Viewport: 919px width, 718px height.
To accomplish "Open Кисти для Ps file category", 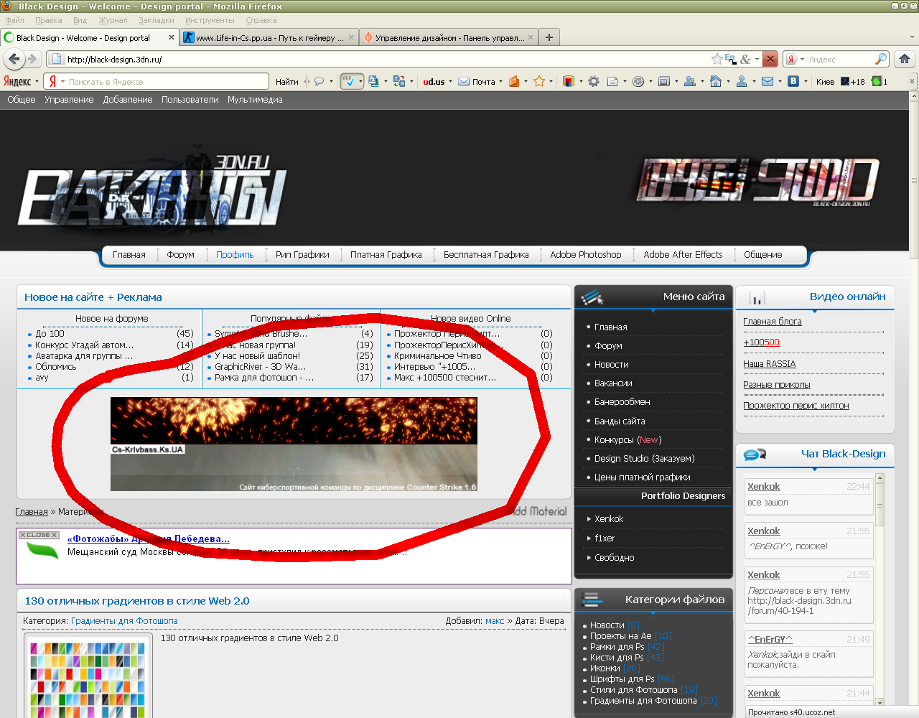I will 617,658.
